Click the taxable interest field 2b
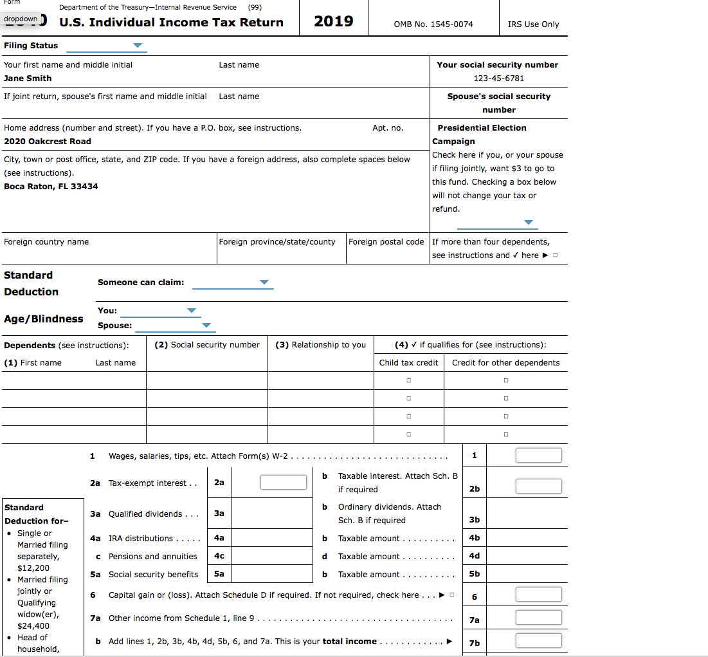Screen dimensions: 708x657 (538, 486)
